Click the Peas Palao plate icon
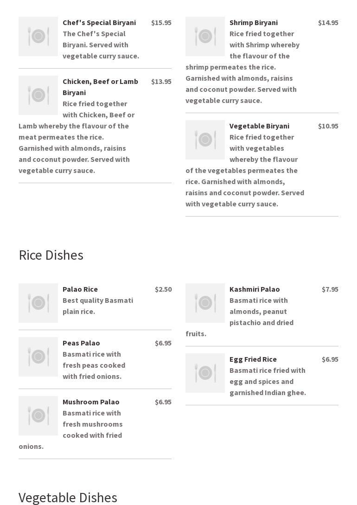The height and width of the screenshot is (505, 357). (38, 357)
